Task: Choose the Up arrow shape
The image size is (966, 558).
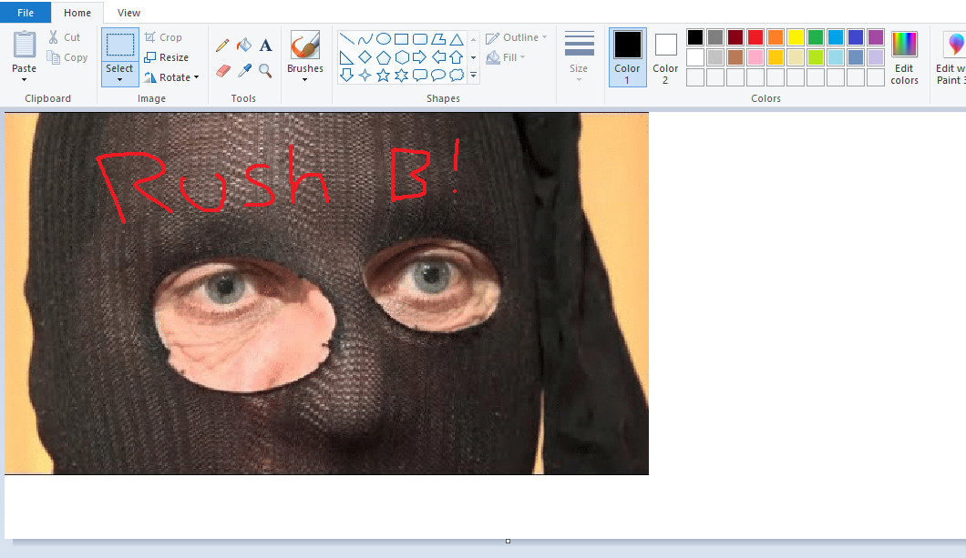Action: click(x=457, y=58)
